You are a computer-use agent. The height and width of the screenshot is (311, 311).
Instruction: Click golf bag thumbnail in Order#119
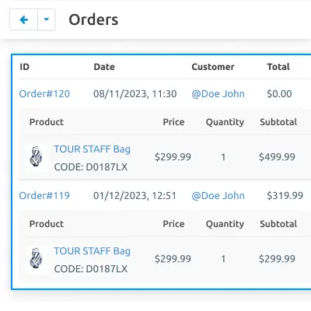[x=37, y=258]
